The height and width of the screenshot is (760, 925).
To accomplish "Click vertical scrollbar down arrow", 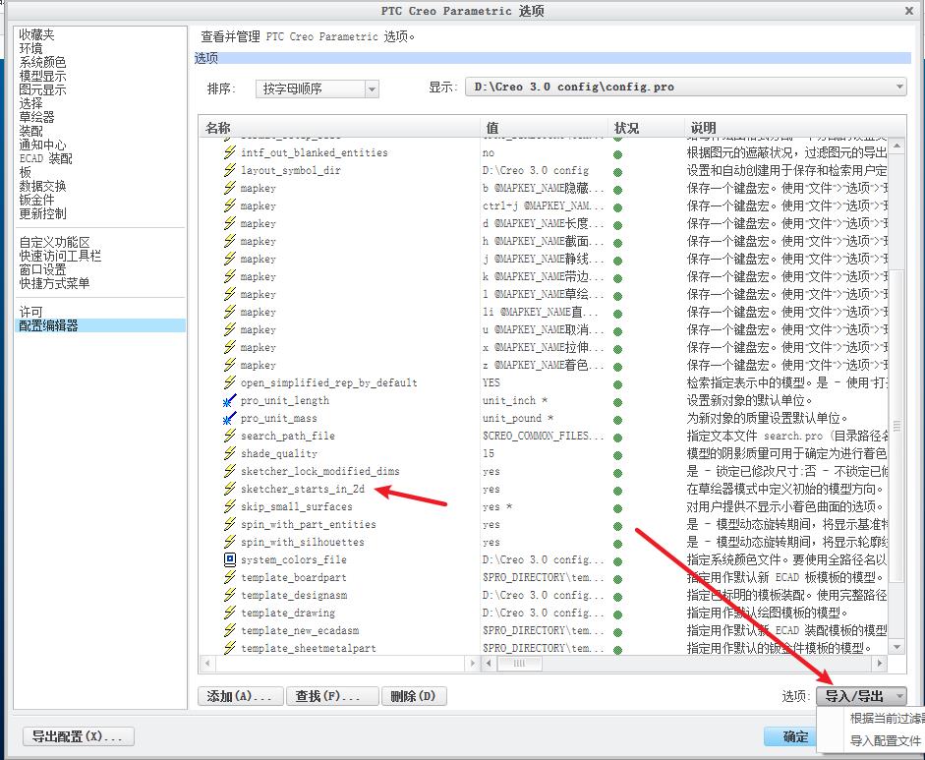I will pyautogui.click(x=896, y=647).
